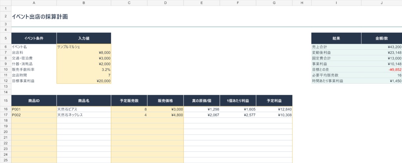Click the 商品名 header cell
This screenshot has width=402, height=163.
(x=84, y=101)
